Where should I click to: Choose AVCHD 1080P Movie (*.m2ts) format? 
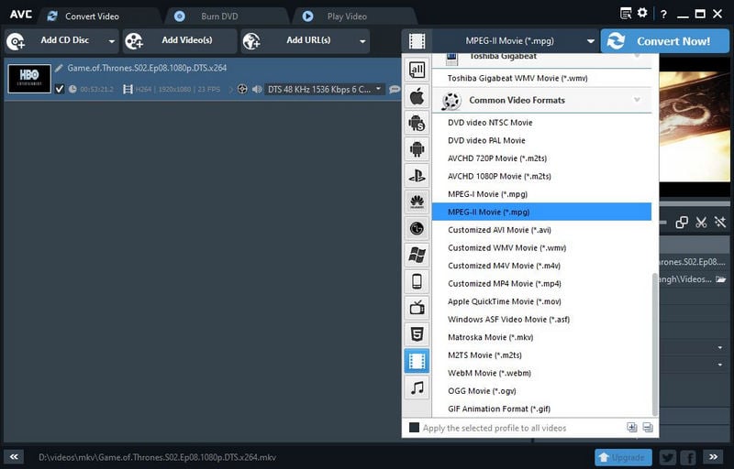click(x=541, y=176)
